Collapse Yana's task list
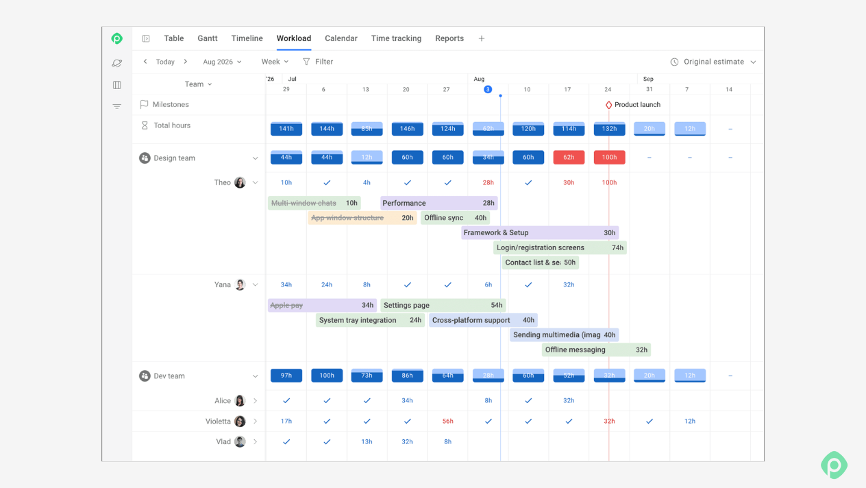 (255, 284)
